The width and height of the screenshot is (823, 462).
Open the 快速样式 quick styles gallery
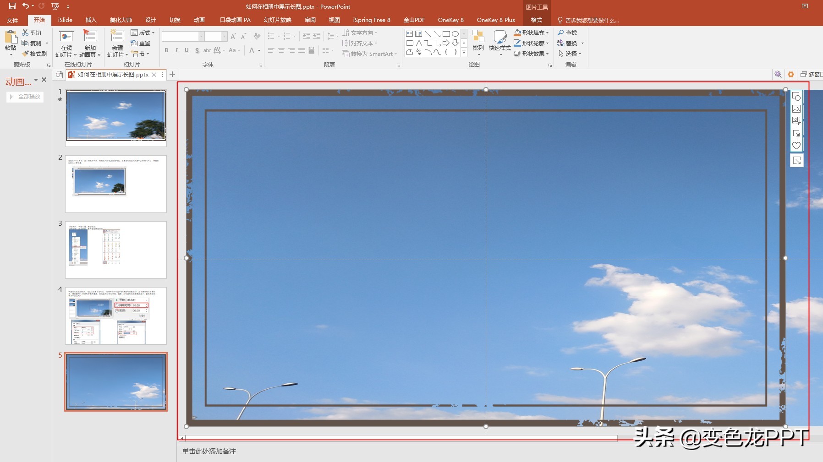[499, 42]
